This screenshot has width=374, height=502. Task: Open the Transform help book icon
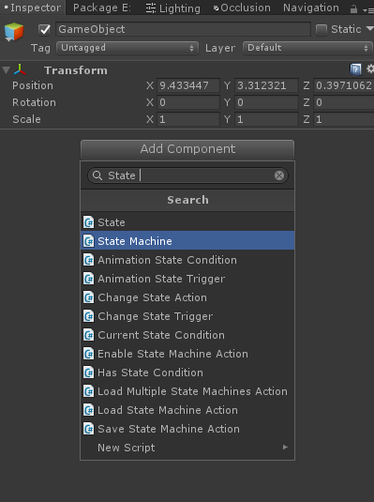355,69
